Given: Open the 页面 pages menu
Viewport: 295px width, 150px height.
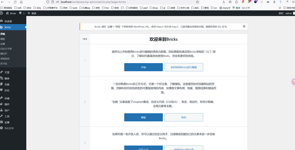Looking at the screenshot, I should point(13,85).
